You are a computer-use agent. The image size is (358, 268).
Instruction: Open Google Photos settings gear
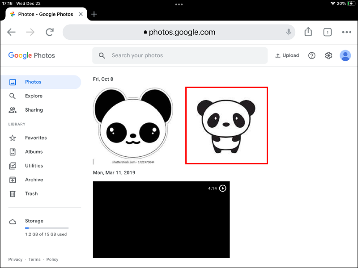pyautogui.click(x=328, y=55)
